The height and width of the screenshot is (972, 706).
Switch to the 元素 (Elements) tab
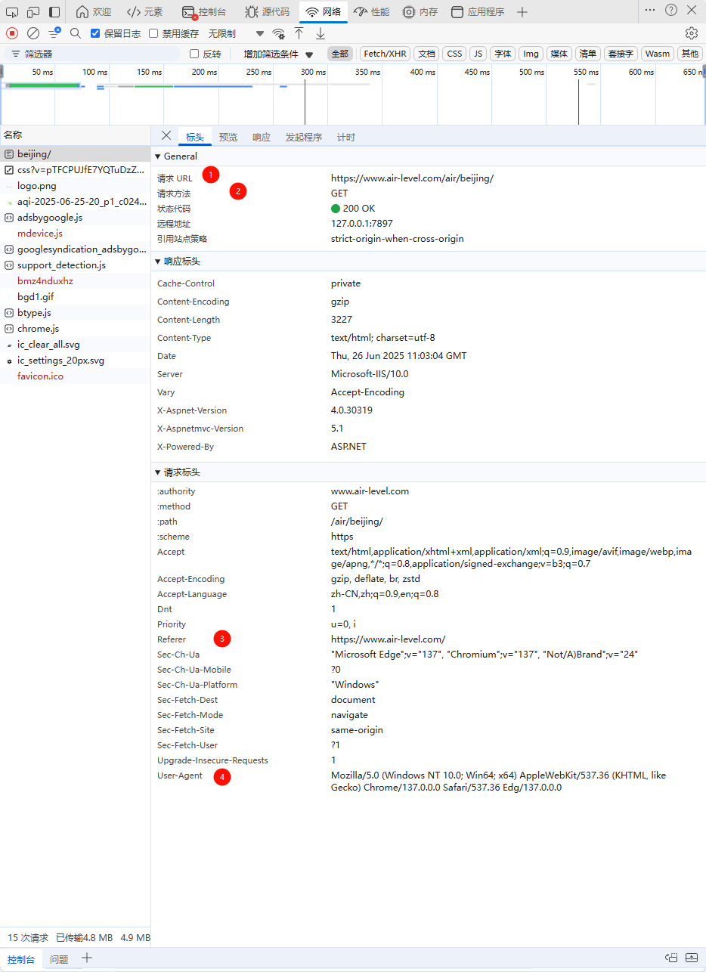[145, 12]
